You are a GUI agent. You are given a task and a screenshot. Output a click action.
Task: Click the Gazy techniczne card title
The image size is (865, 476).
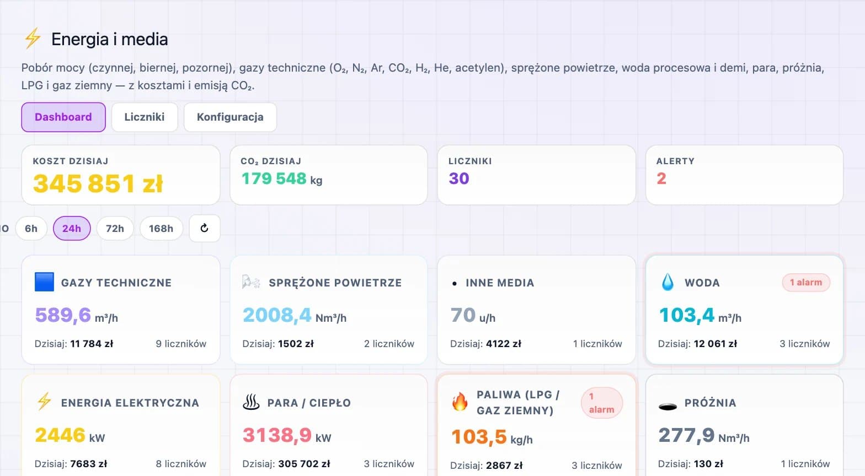coord(116,283)
